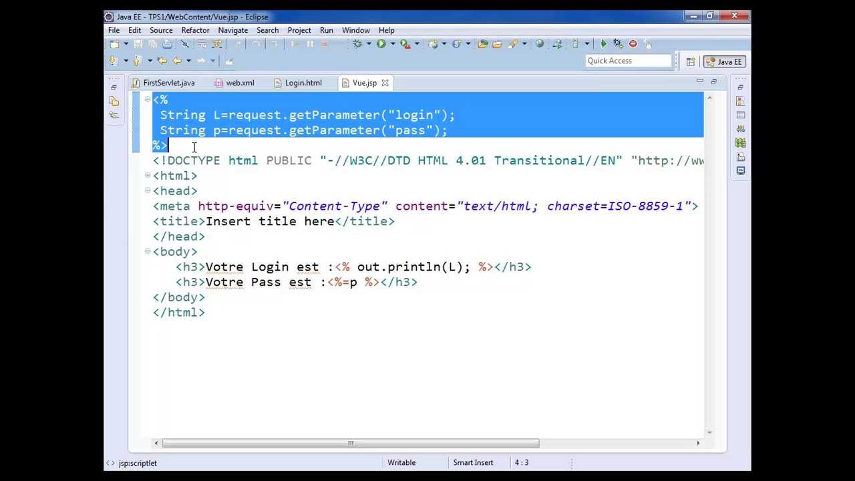Image resolution: width=855 pixels, height=481 pixels.
Task: Click the Open Web Browser globe icon
Action: [540, 44]
